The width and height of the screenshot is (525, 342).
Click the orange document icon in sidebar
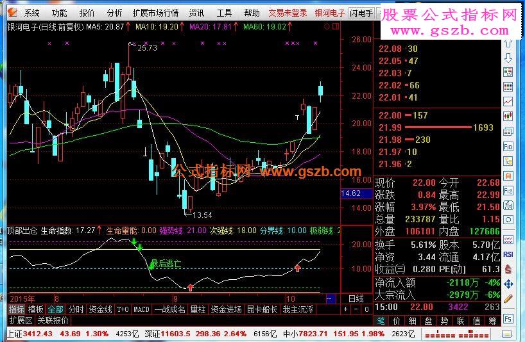pyautogui.click(x=508, y=175)
